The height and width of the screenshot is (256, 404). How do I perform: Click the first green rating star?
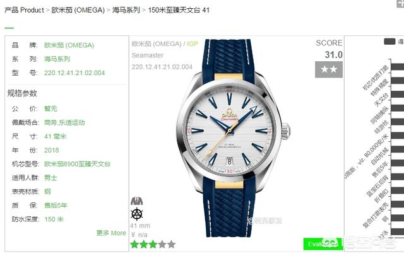[134, 244]
